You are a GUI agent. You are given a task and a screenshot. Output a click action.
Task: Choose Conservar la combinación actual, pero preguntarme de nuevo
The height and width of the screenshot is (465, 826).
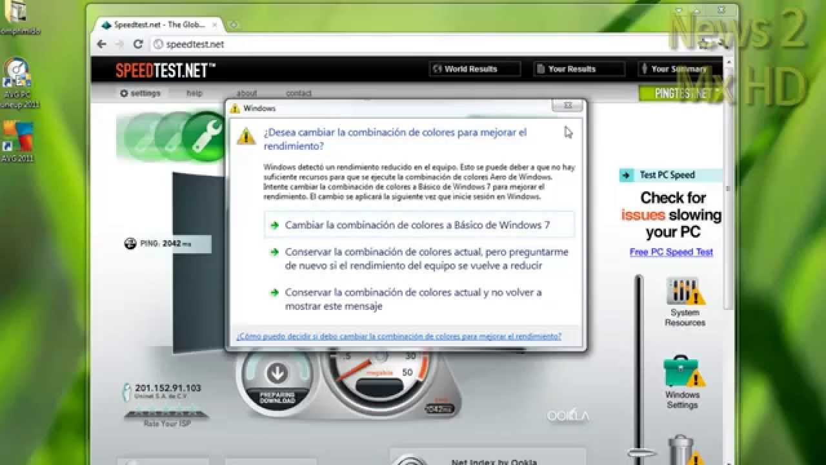pyautogui.click(x=419, y=258)
